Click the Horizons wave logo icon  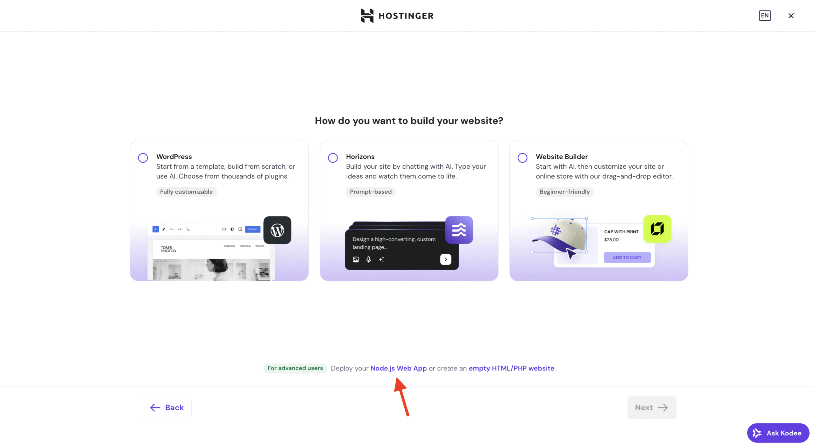(x=459, y=230)
